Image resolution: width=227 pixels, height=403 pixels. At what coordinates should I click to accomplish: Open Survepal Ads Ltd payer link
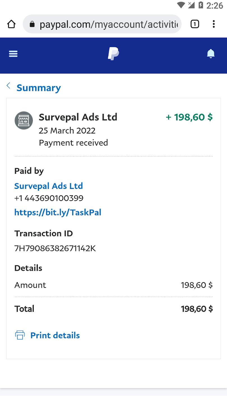pyautogui.click(x=48, y=186)
